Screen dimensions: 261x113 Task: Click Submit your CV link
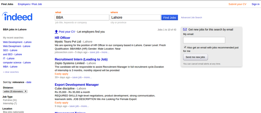[237, 4]
